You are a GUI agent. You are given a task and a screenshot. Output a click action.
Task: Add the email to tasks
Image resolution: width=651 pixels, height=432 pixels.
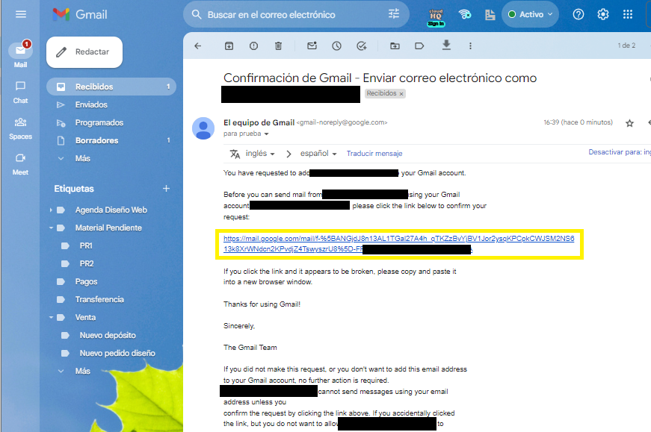point(362,46)
